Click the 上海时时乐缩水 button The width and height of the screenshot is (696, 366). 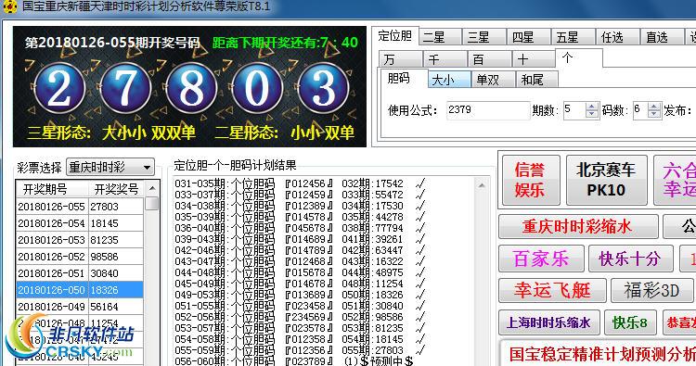click(549, 322)
